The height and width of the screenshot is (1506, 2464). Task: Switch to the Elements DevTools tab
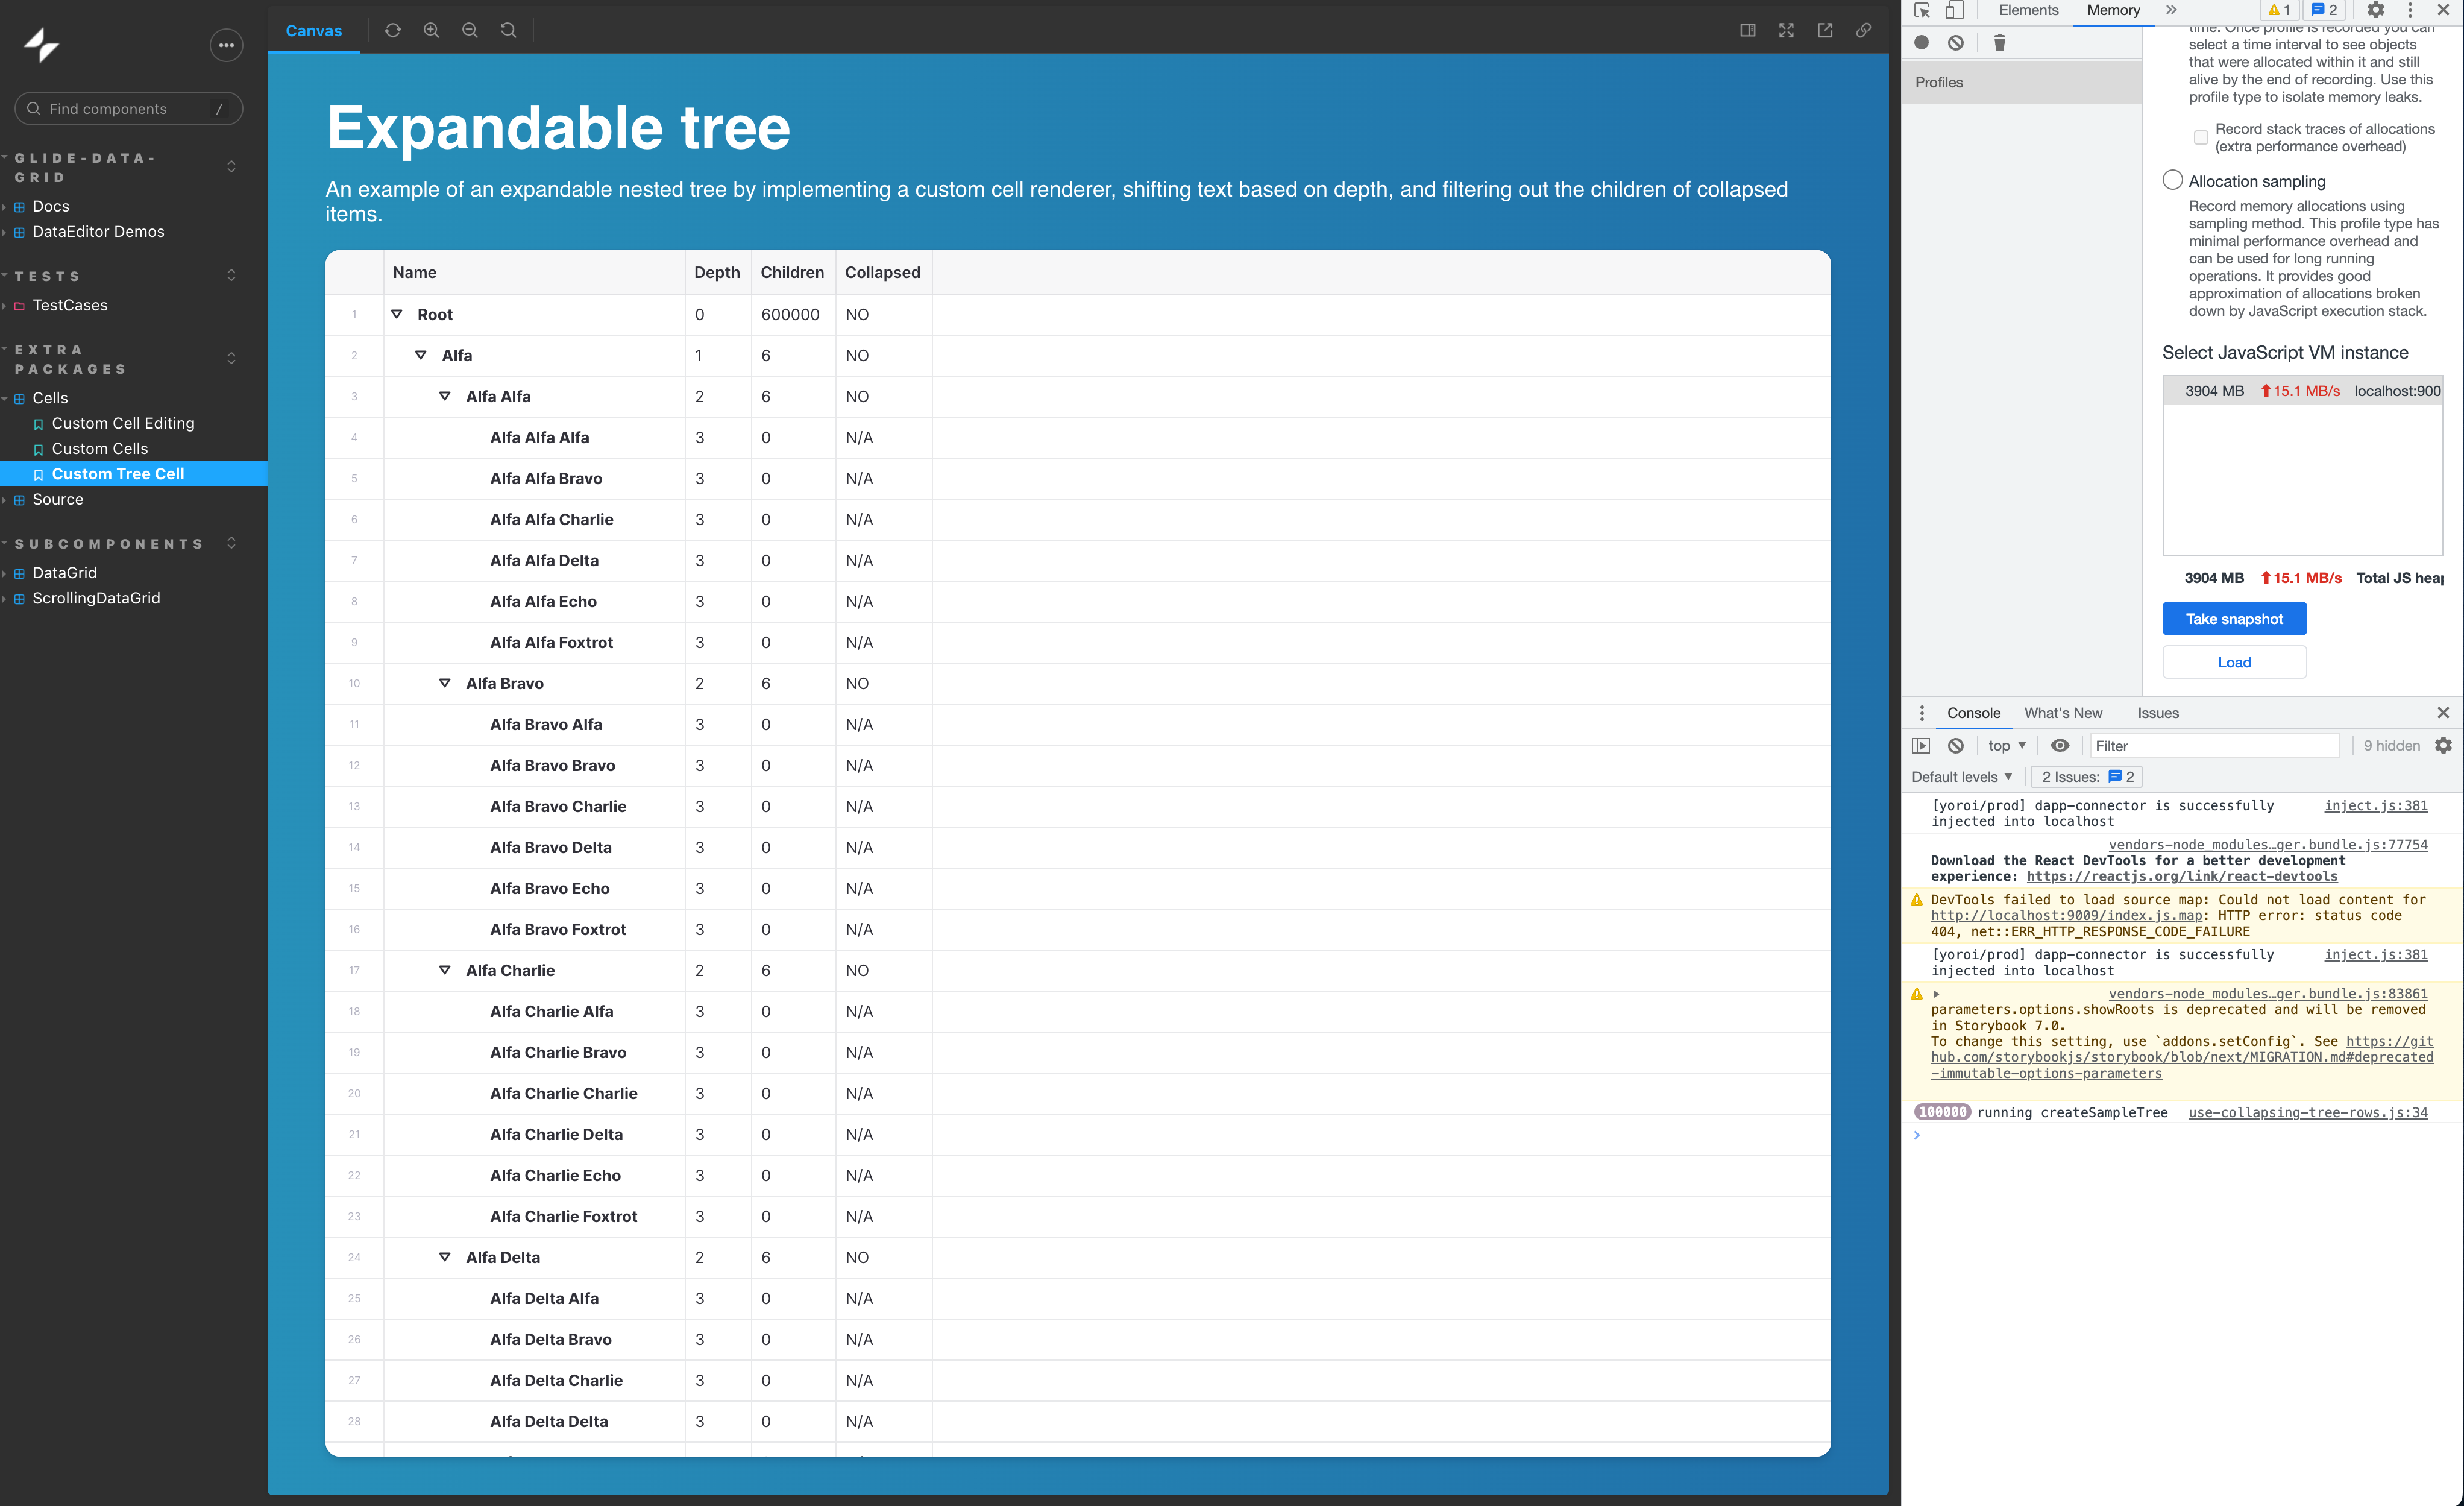click(x=2028, y=10)
